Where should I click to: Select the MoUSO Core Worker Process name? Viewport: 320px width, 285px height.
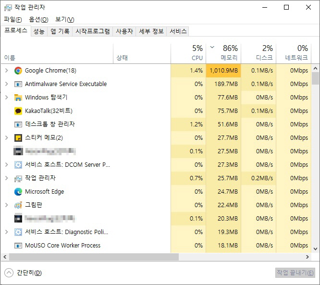[x=62, y=246]
